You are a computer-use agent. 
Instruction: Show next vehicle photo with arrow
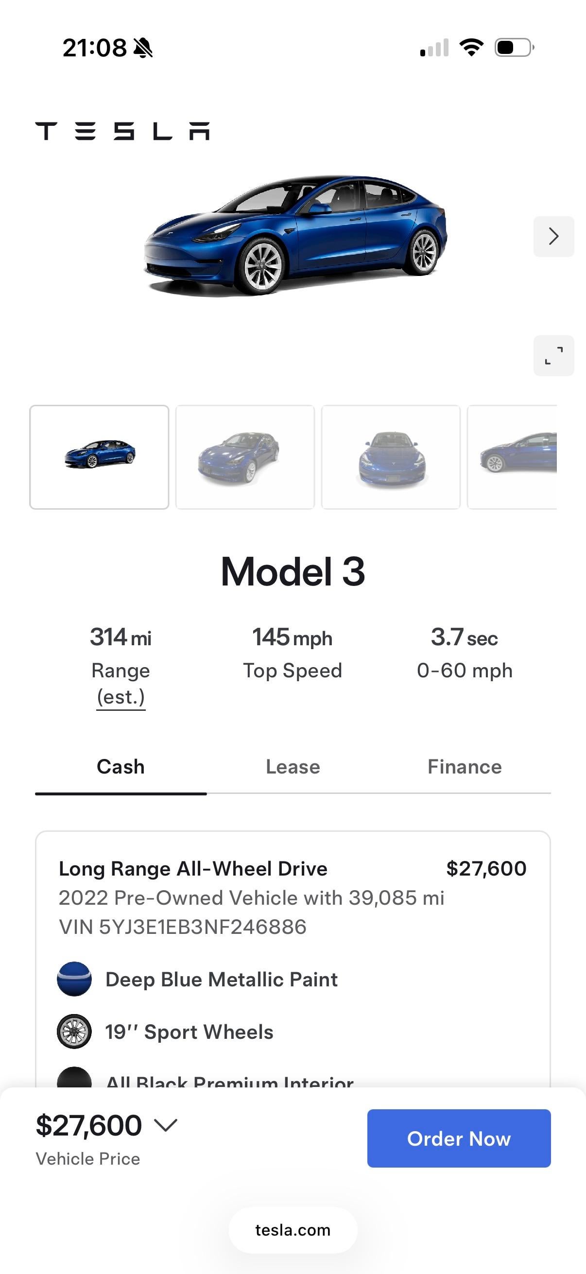(x=553, y=237)
